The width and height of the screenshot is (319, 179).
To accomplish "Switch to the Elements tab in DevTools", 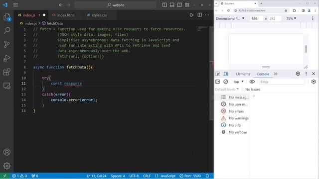I will (243, 74).
